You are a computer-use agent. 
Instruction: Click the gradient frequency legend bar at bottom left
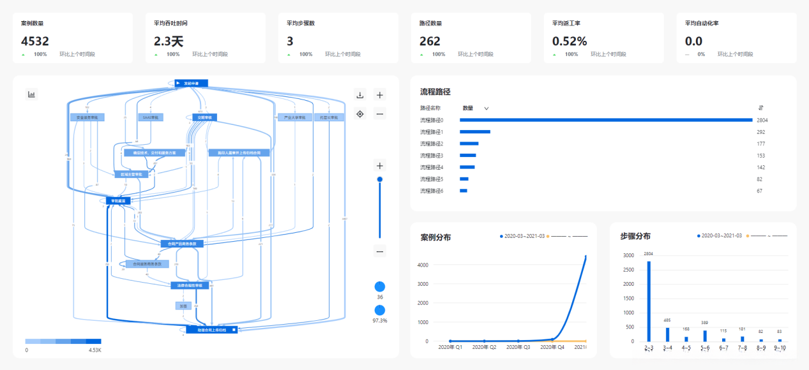click(x=63, y=341)
